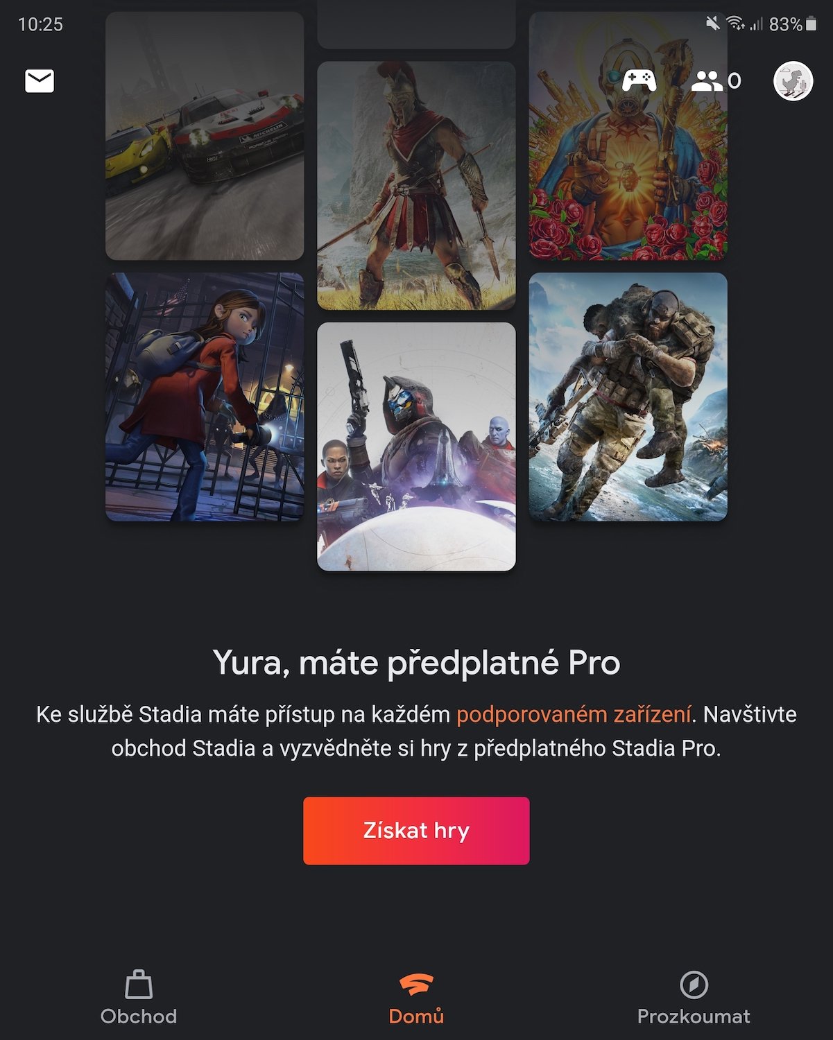The width and height of the screenshot is (833, 1040).
Task: Tap the compass Prozkoumat icon
Action: (694, 984)
